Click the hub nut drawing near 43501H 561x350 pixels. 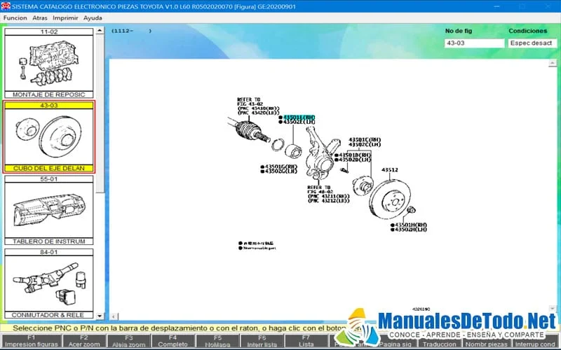[411, 209]
